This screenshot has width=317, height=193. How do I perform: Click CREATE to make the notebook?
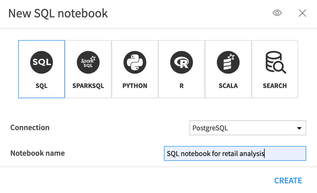(x=288, y=180)
